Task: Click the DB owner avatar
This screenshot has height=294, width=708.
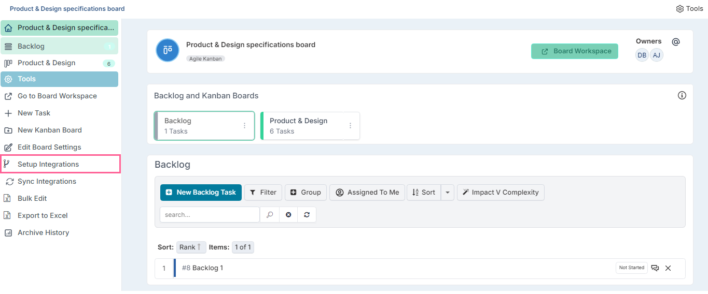Action: [642, 55]
